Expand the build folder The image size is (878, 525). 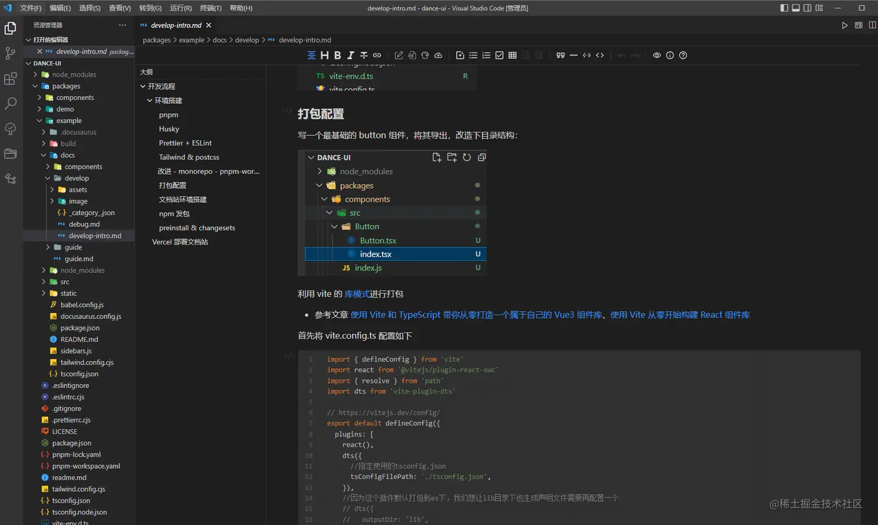pos(44,143)
